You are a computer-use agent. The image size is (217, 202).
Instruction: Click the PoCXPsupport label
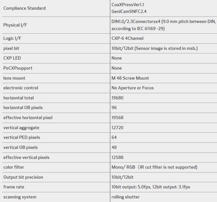point(18,68)
